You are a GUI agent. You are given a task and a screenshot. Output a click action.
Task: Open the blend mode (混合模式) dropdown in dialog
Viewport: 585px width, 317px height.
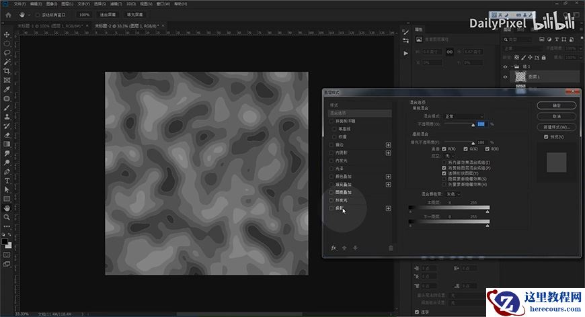tap(464, 117)
